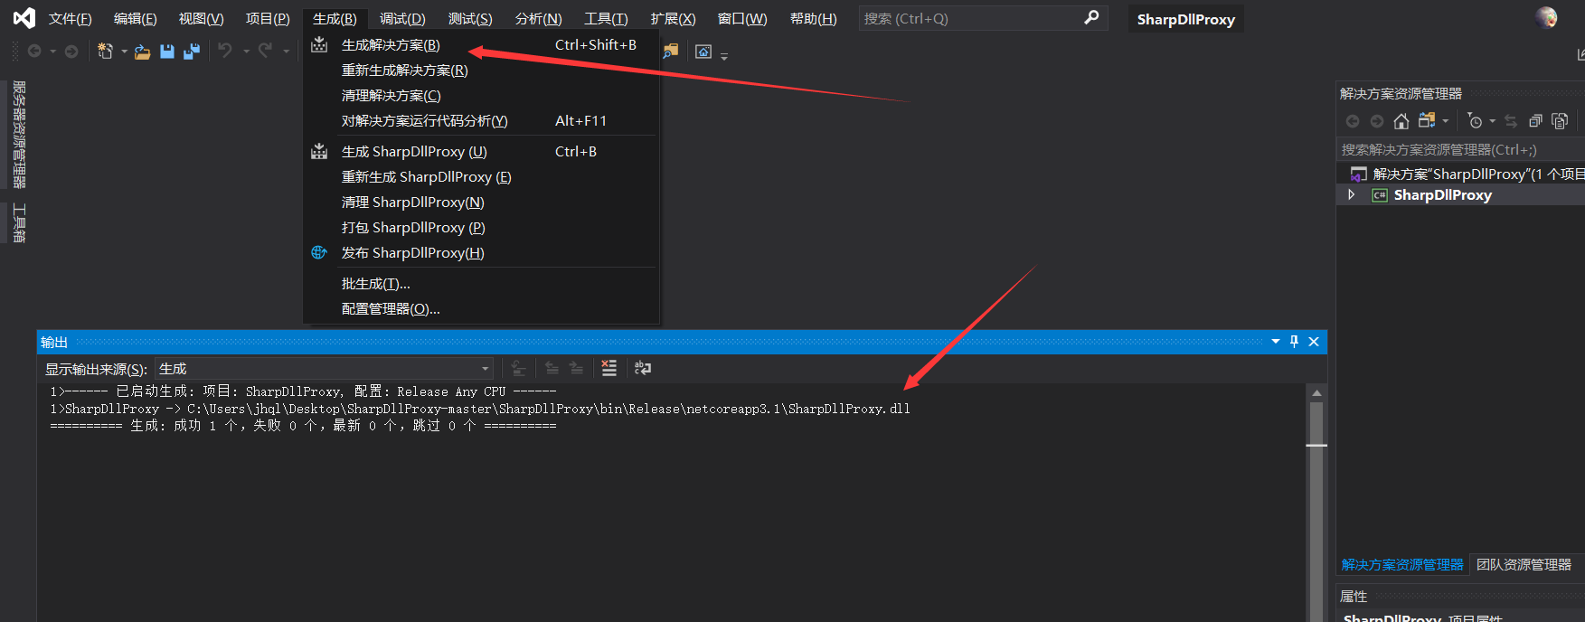Viewport: 1585px width, 622px height.
Task: Click the save all toolbar icon
Action: click(x=192, y=52)
